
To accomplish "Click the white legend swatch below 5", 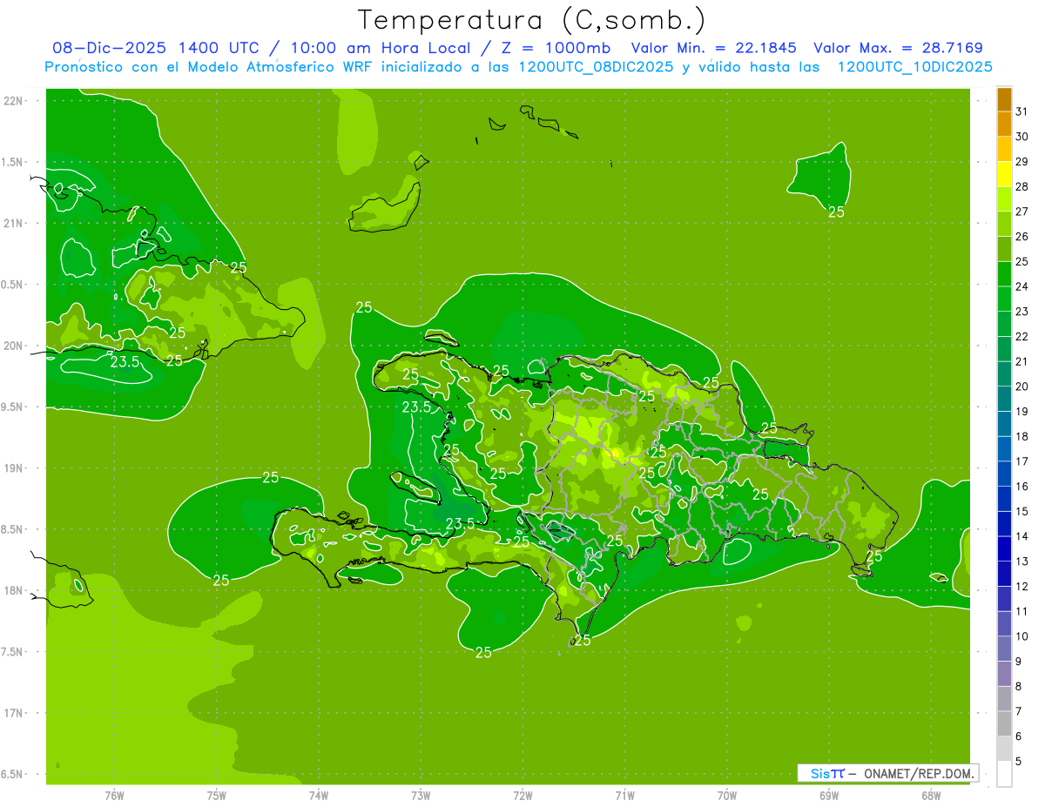I will [x=1004, y=774].
